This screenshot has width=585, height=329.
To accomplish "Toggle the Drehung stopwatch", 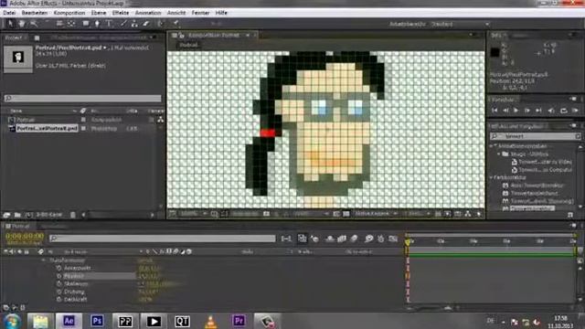I will pyautogui.click(x=58, y=292).
